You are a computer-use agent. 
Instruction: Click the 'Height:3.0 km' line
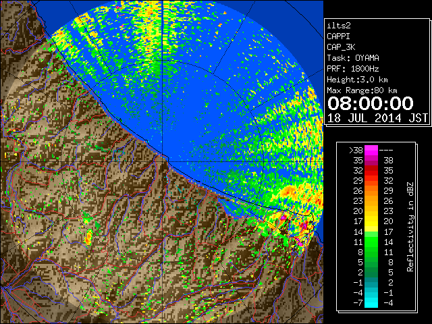click(x=357, y=80)
